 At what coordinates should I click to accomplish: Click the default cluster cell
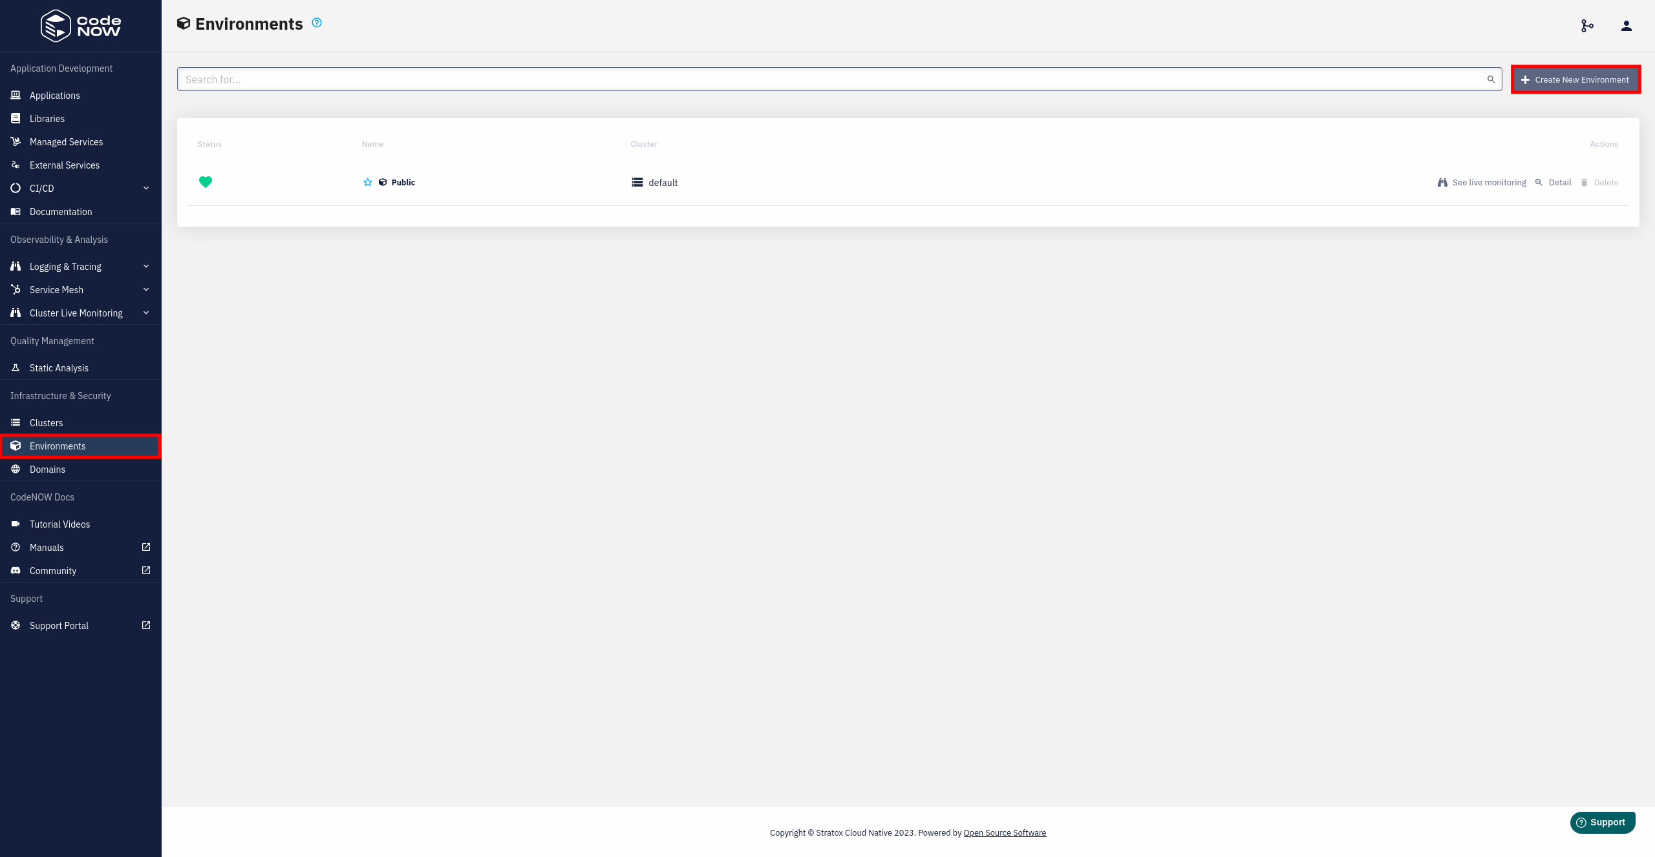pos(655,182)
